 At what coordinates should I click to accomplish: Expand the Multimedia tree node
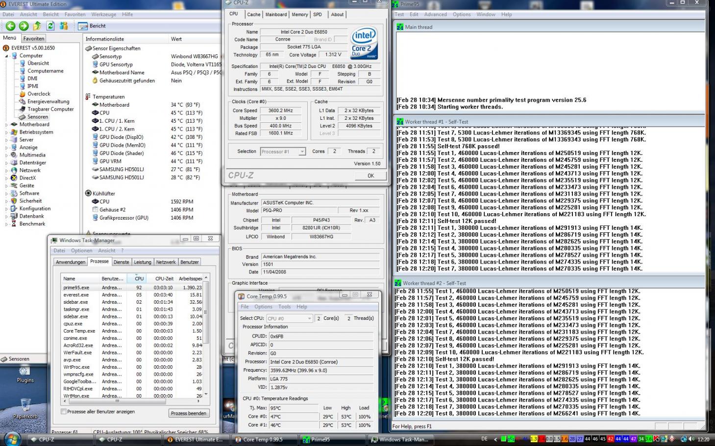[x=7, y=155]
